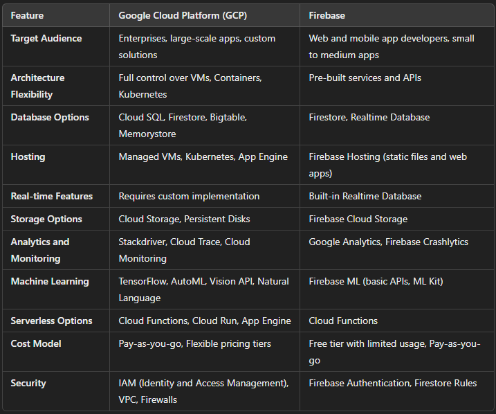Select the Machine Learning row label
The image size is (496, 414).
[x=50, y=282]
